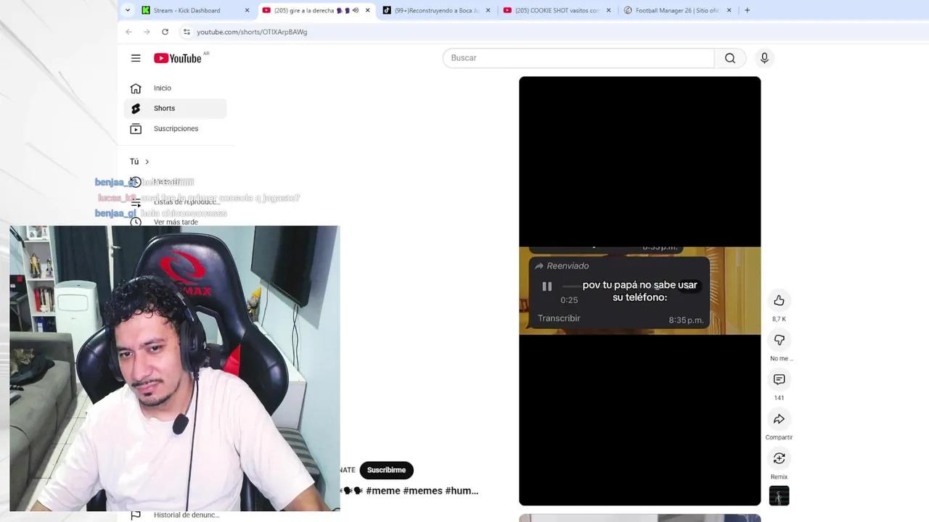Click Transcribir on the audio message
929x522 pixels.
pyautogui.click(x=558, y=318)
